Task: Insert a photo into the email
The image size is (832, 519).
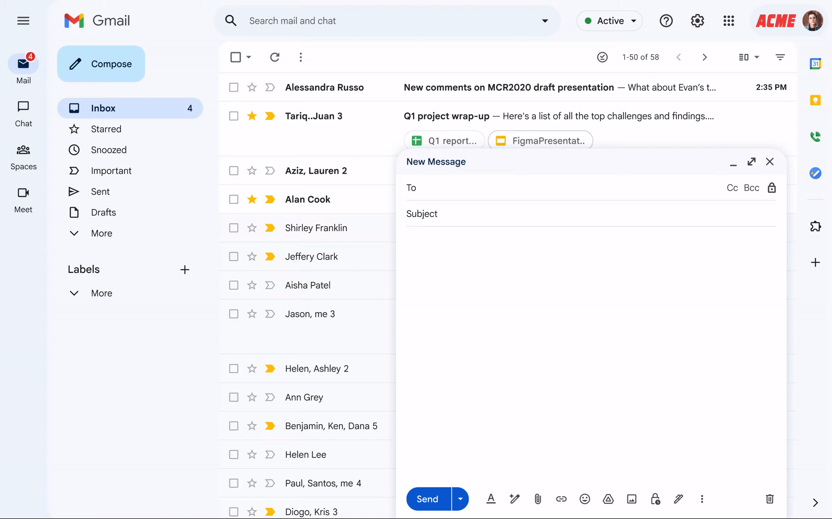Action: [631, 499]
